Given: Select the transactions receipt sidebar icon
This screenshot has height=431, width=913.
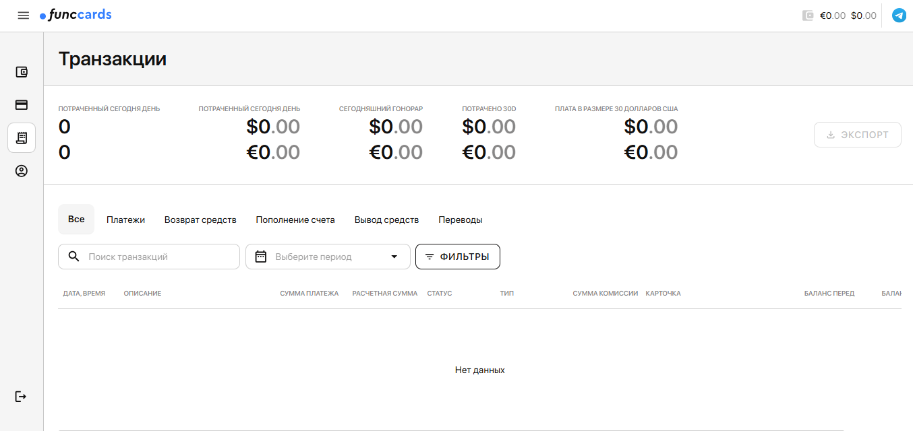Looking at the screenshot, I should pos(22,137).
